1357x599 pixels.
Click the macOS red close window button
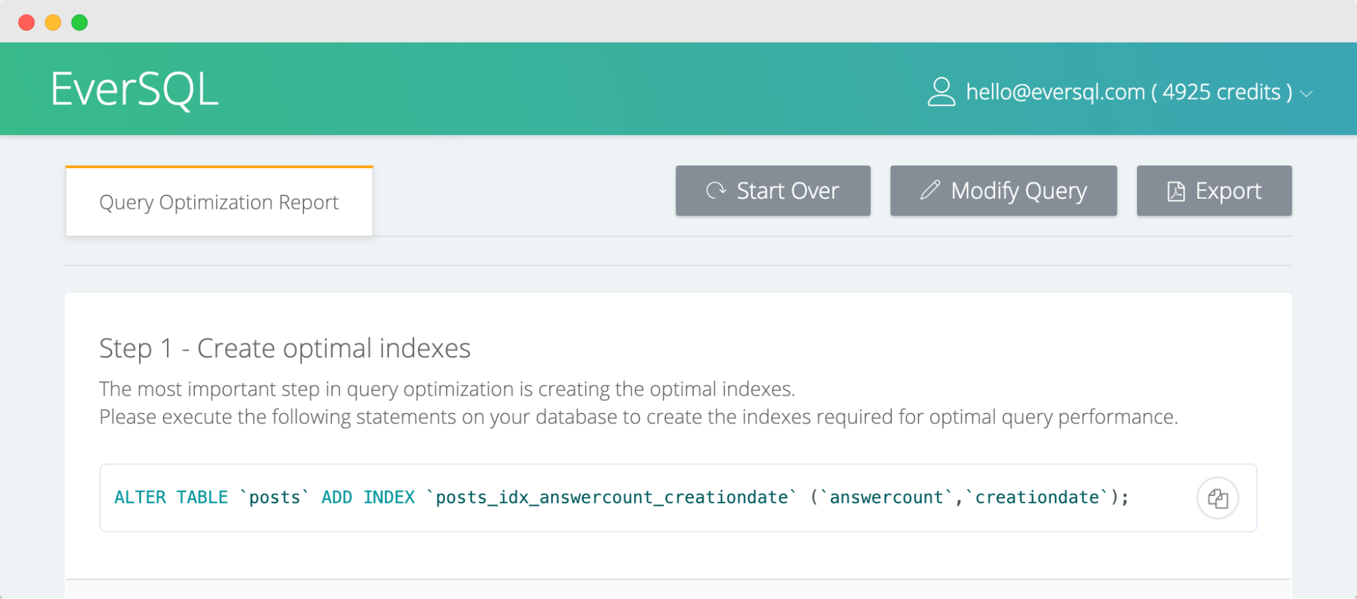(x=26, y=22)
